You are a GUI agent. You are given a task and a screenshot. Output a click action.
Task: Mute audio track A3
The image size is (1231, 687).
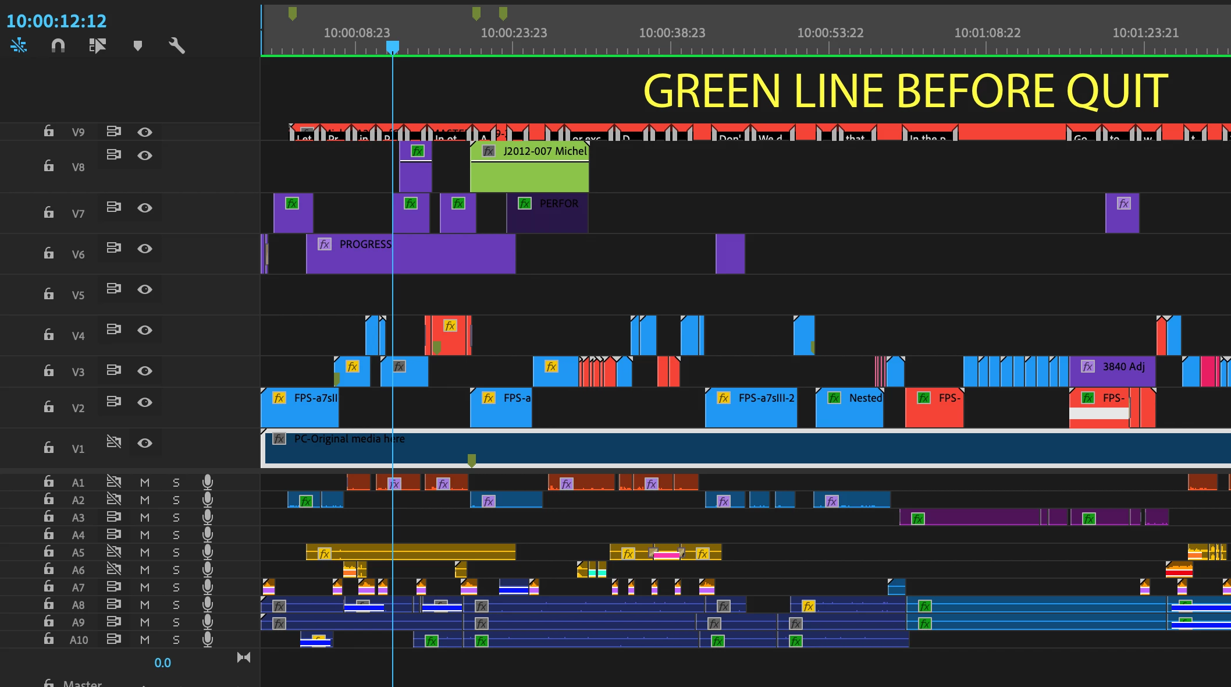[145, 517]
